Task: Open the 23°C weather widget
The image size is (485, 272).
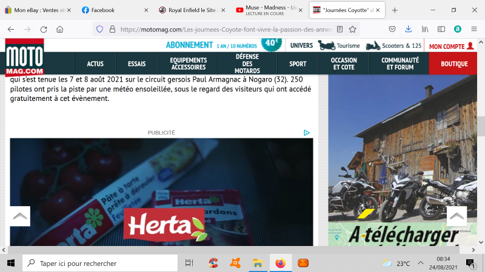Action: coord(396,263)
